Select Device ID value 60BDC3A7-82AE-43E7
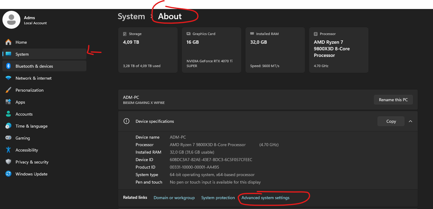This screenshot has width=433, height=209. pos(211,160)
